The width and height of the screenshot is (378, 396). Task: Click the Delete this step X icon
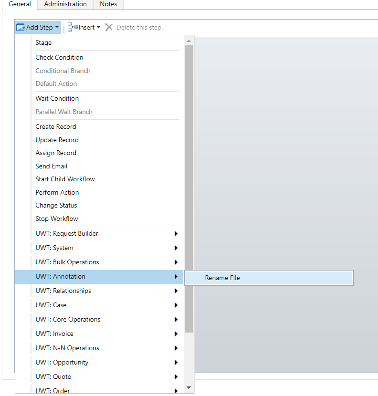pos(109,27)
